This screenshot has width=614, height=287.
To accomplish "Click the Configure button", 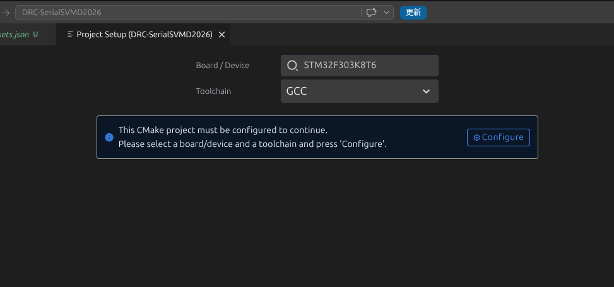I will (498, 138).
